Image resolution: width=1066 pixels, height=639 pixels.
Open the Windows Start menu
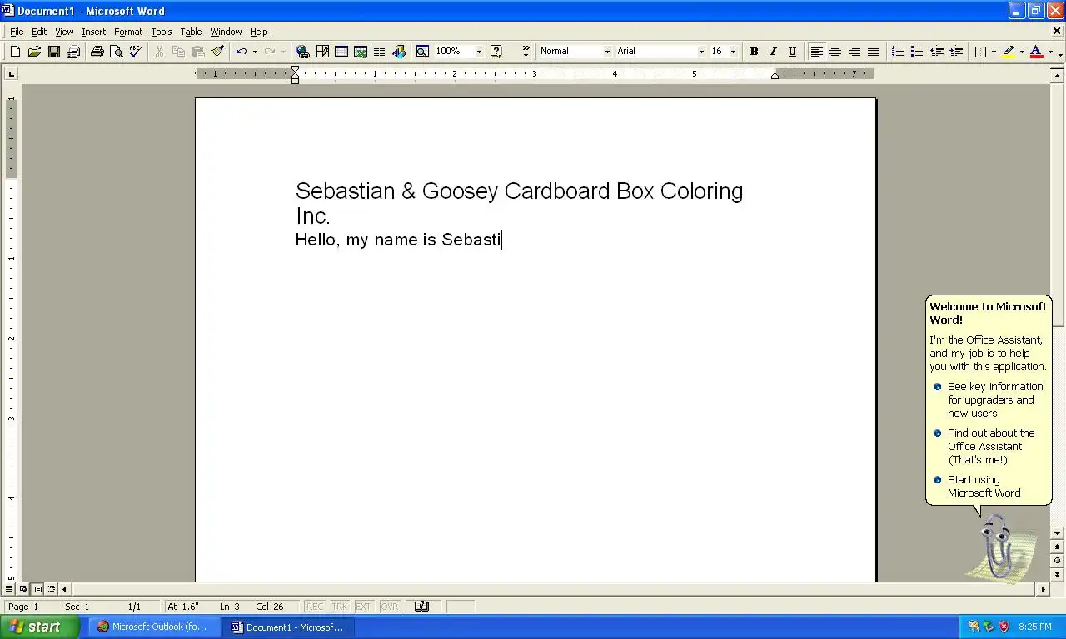[40, 627]
